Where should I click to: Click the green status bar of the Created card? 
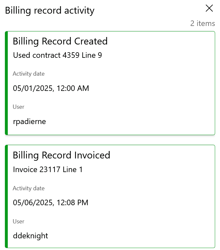click(6, 83)
